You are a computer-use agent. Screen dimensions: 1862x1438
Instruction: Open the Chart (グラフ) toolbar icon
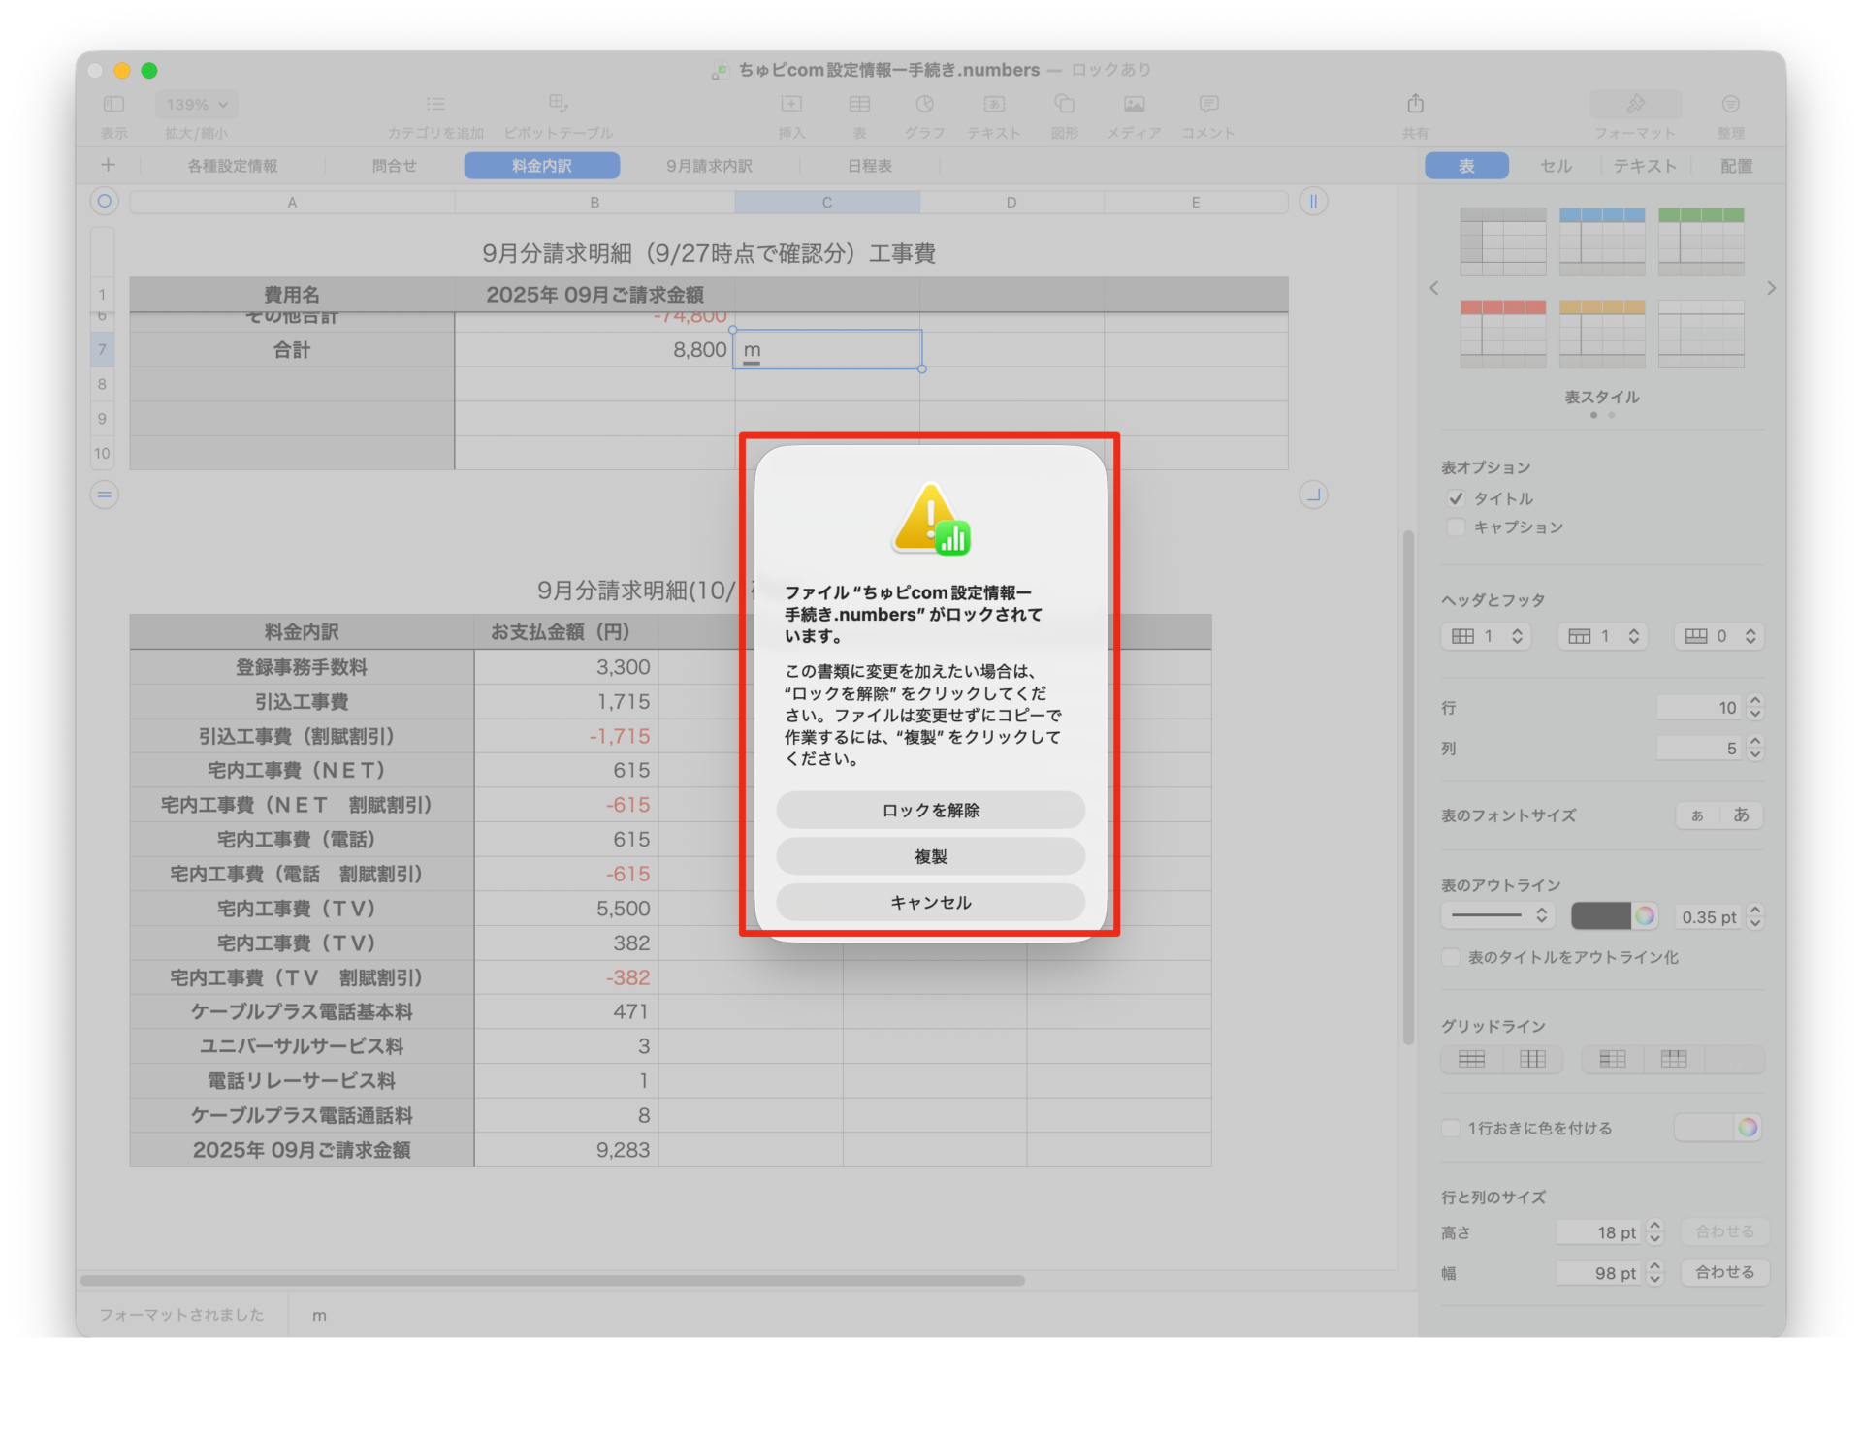coord(924,104)
